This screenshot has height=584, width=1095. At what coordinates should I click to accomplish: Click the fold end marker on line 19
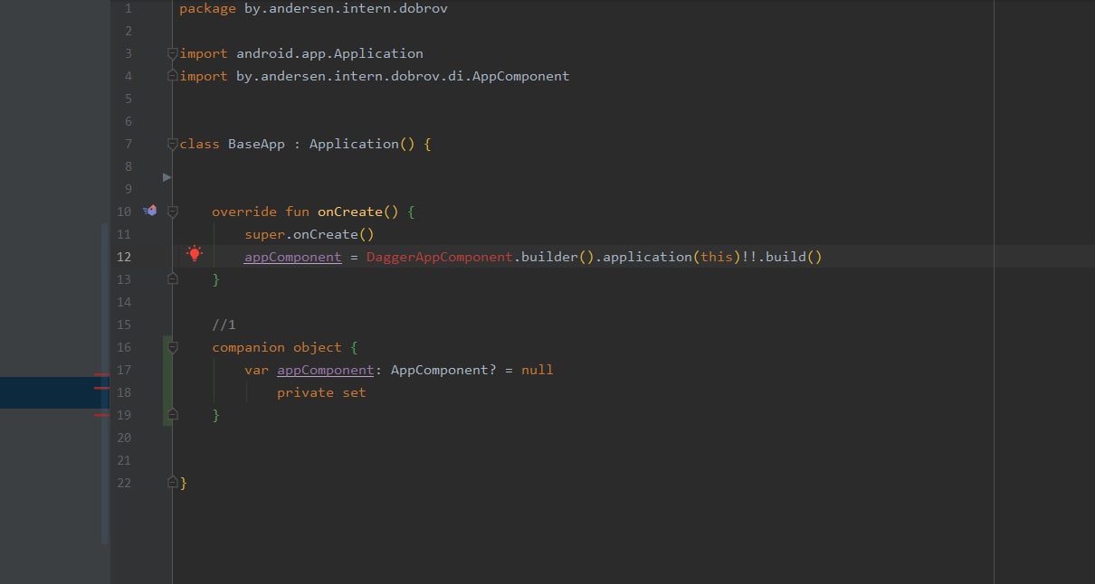[x=172, y=415]
